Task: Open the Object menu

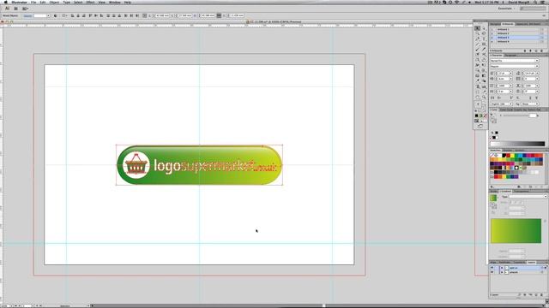Action: [x=54, y=3]
